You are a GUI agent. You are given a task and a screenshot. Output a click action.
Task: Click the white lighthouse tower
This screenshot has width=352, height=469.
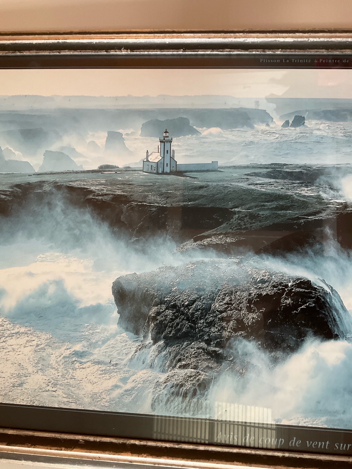166,151
